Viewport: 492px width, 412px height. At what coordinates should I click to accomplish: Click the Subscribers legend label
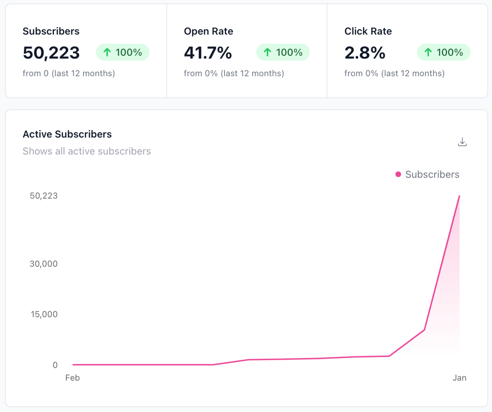tap(432, 175)
